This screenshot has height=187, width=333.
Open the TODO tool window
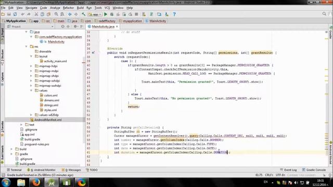(x=92, y=170)
